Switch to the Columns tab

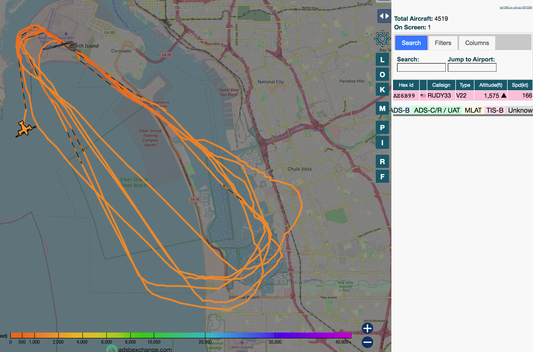477,43
